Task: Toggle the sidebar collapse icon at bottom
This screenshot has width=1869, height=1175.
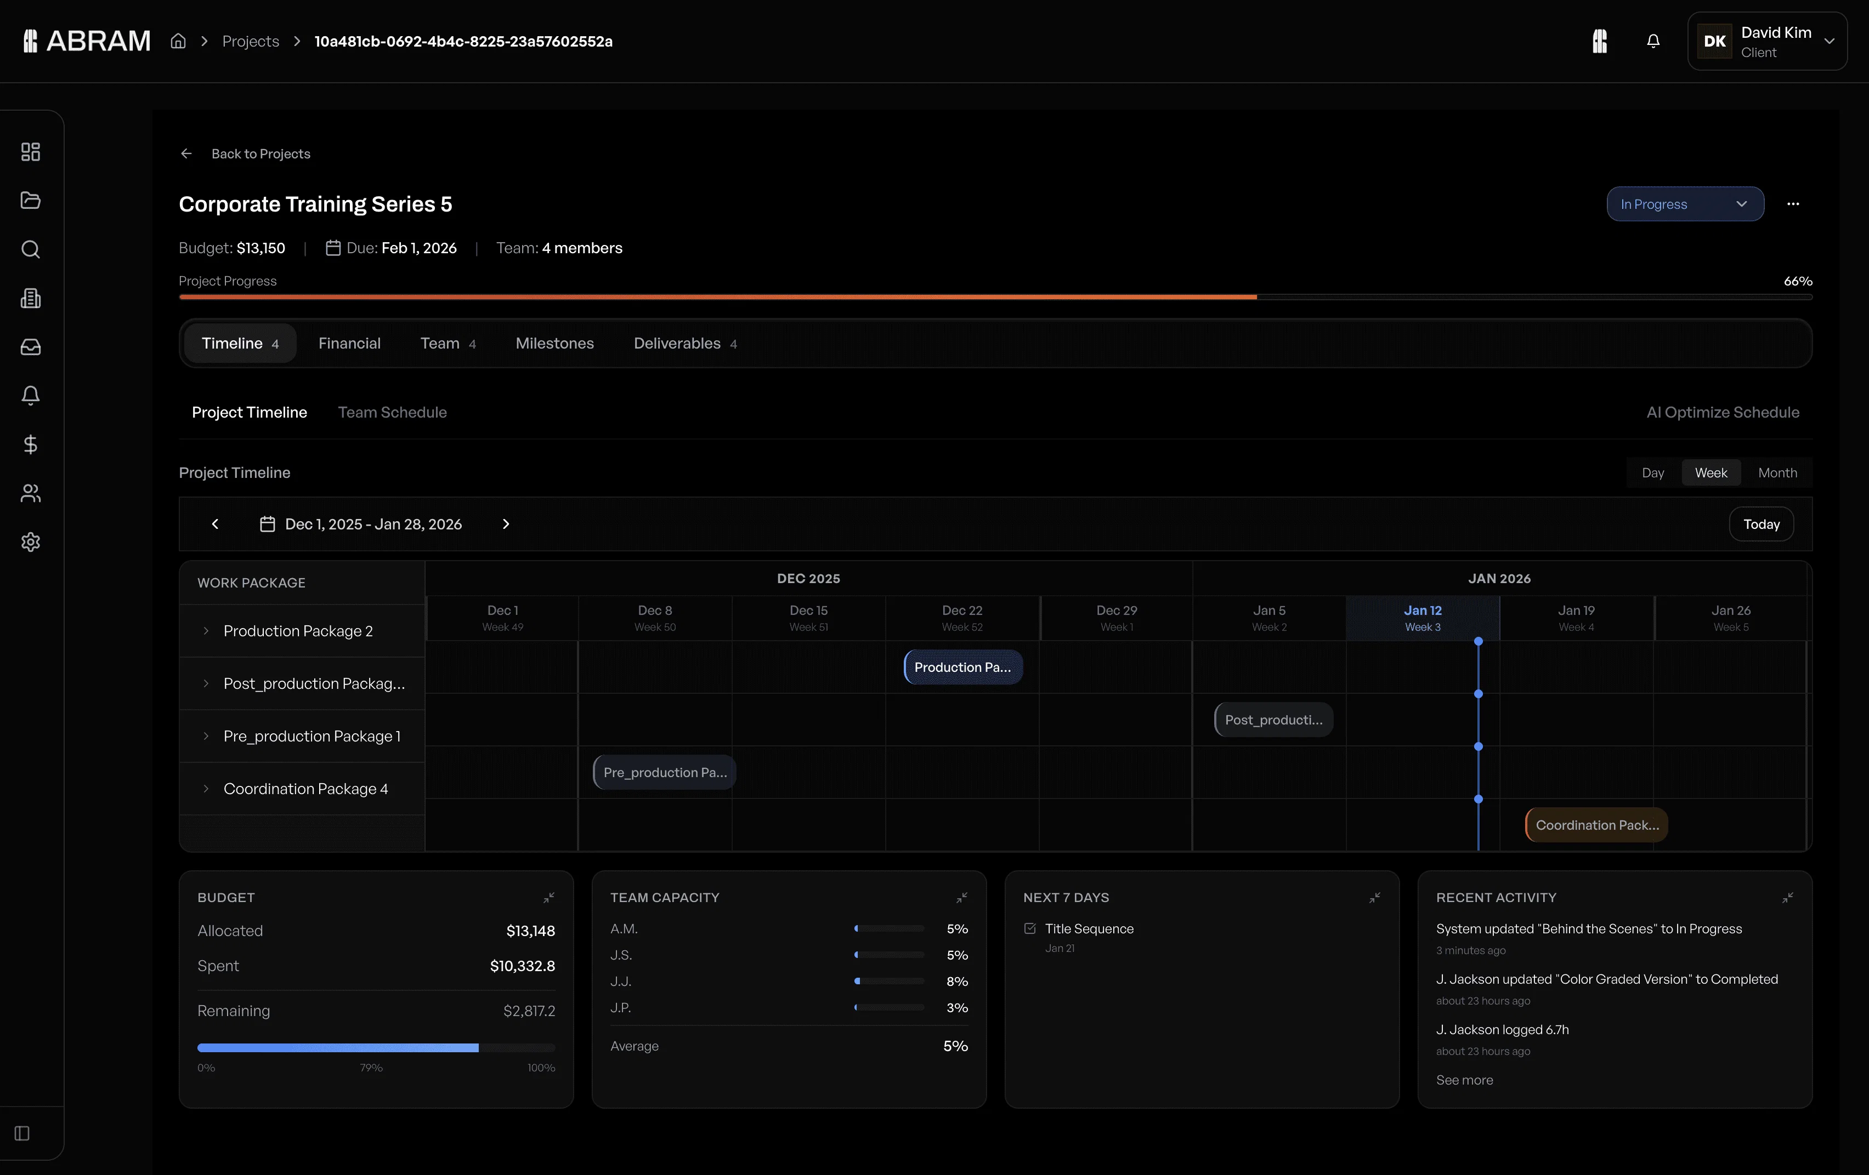Action: [22, 1133]
